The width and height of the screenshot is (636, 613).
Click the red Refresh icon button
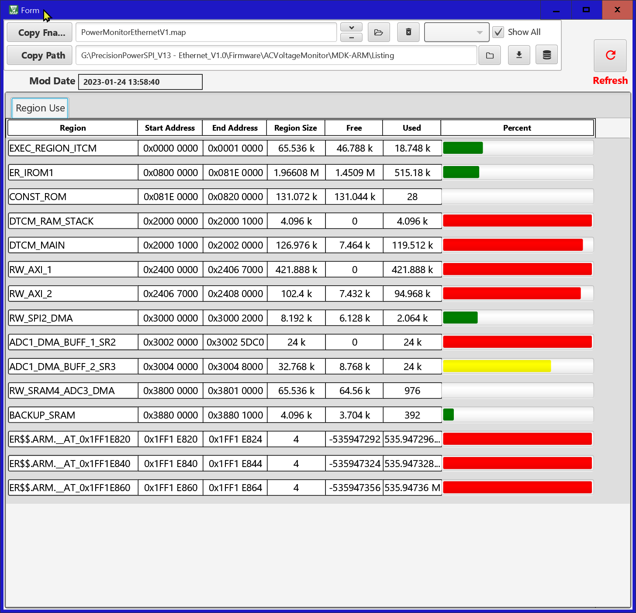[610, 55]
